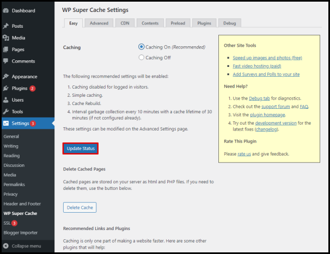
Task: Click the Settings notification badge showing 3
Action: (x=33, y=123)
